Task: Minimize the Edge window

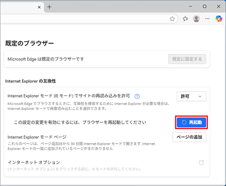Action: click(191, 7)
